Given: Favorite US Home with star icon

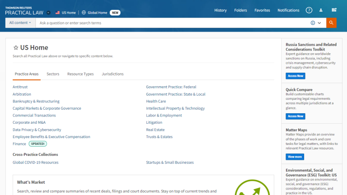Looking at the screenshot, I should click(16, 48).
